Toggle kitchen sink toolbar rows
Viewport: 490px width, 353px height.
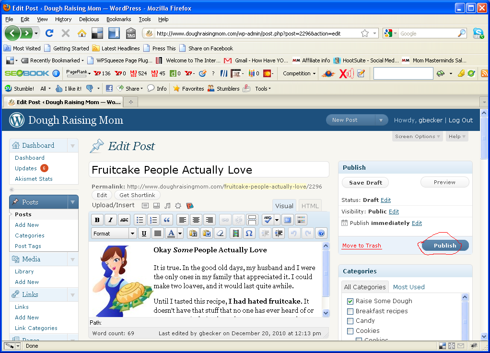(301, 220)
